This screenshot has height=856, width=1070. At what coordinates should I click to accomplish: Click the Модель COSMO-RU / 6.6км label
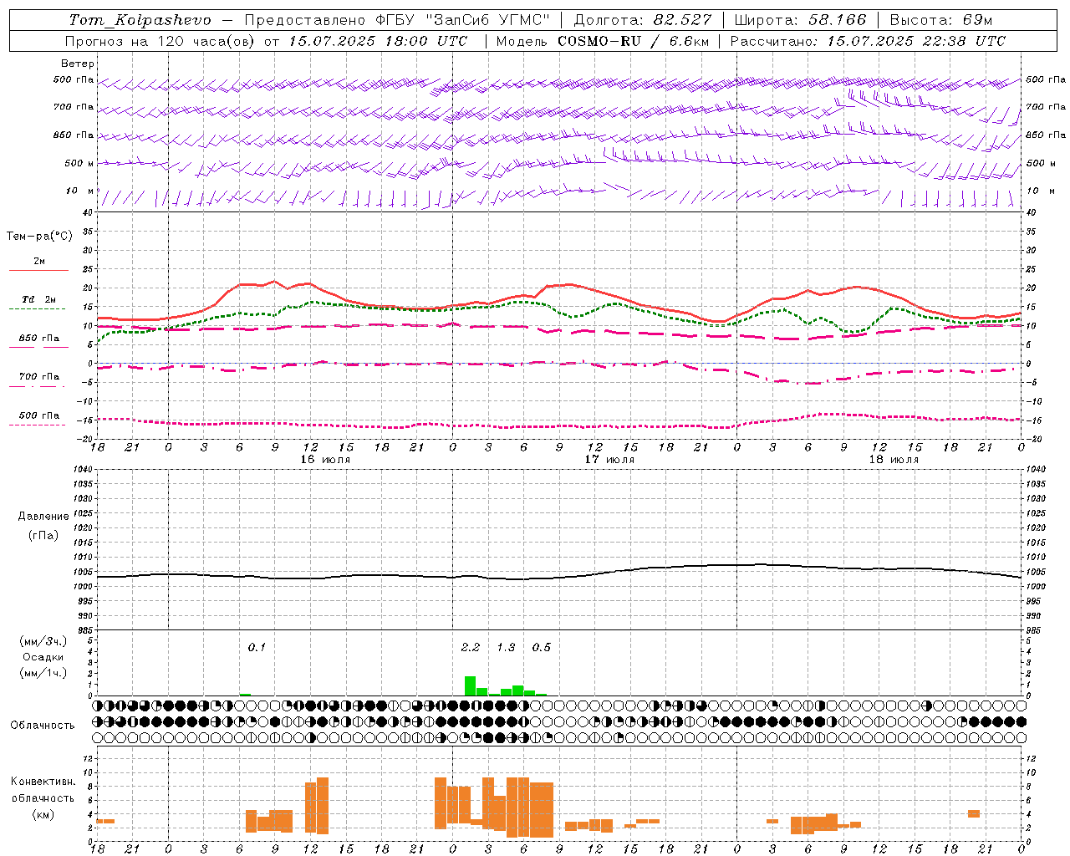603,41
